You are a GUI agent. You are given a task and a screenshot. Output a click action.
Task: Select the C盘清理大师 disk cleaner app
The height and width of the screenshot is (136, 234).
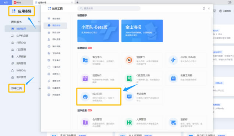(x=142, y=78)
